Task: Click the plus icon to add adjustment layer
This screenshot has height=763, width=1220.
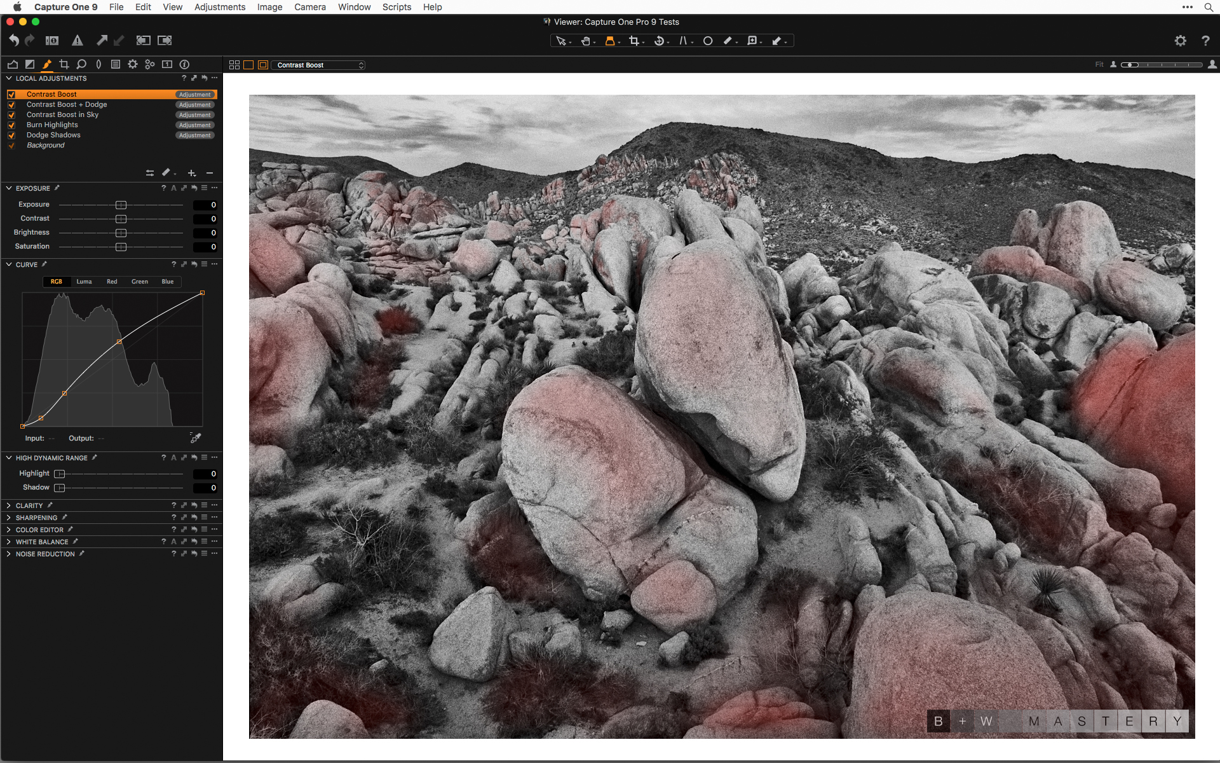Action: coord(192,173)
